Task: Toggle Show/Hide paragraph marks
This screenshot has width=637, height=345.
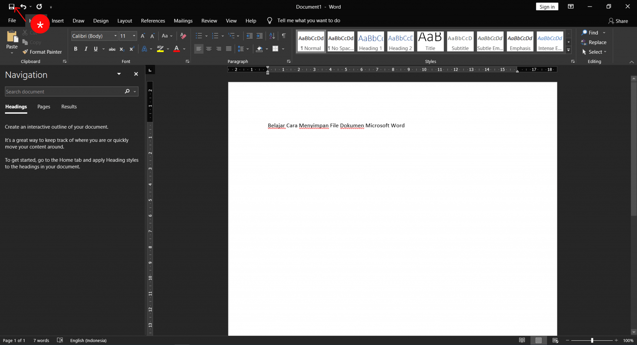Action: pyautogui.click(x=284, y=36)
